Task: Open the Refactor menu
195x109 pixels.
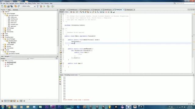Action: pyautogui.click(x=22, y=3)
